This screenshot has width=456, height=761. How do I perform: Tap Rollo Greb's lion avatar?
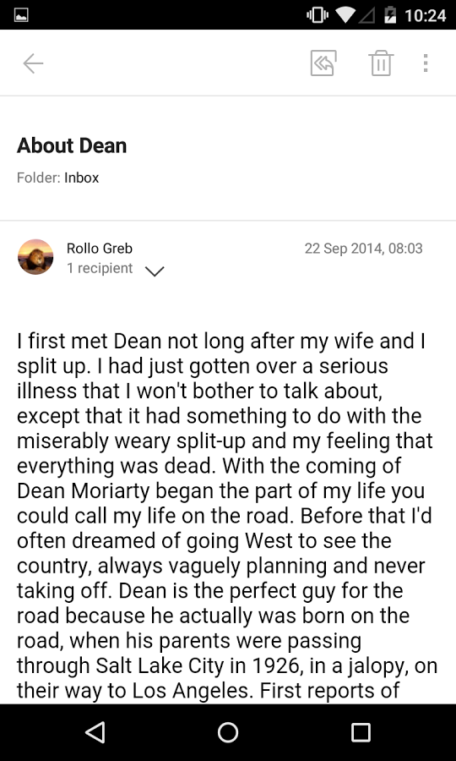coord(35,257)
